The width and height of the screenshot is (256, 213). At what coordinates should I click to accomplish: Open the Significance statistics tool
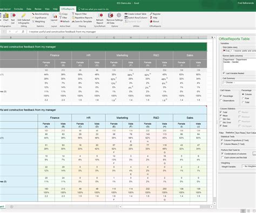click(39, 18)
